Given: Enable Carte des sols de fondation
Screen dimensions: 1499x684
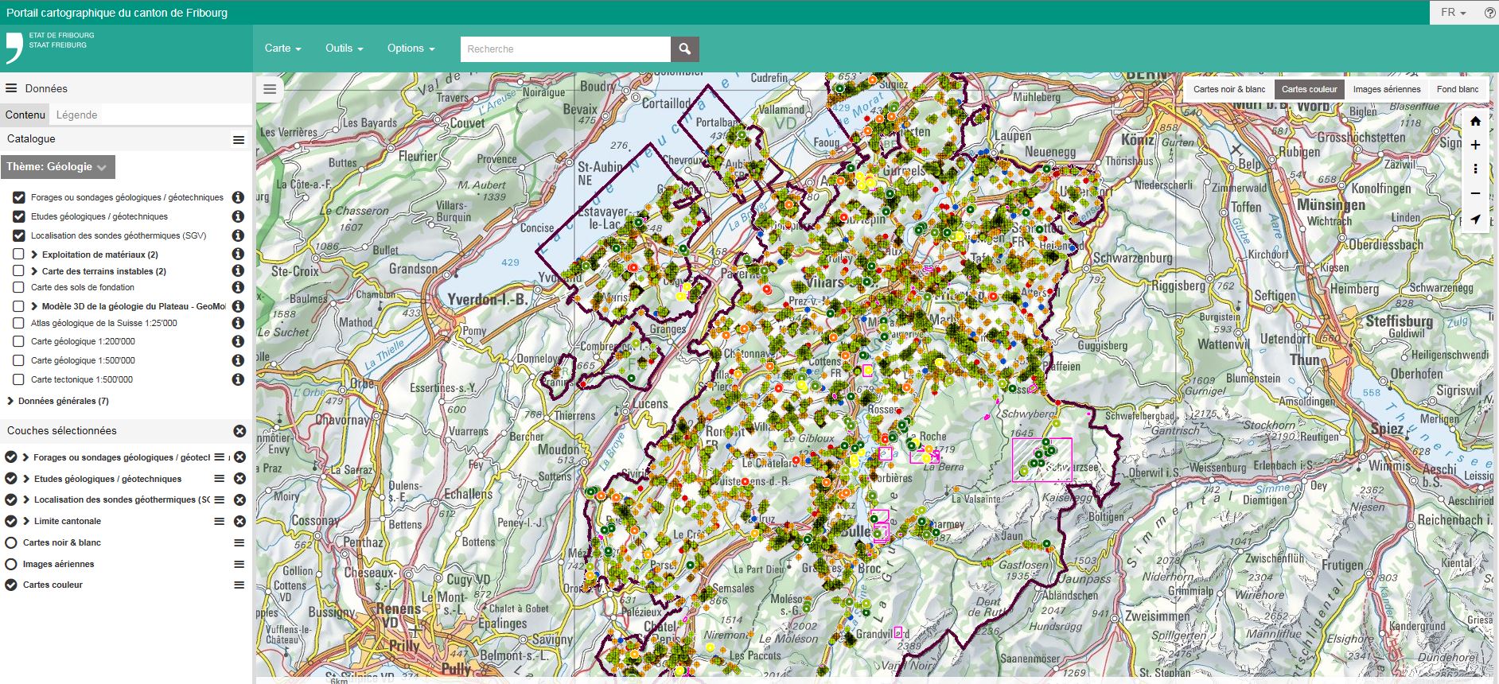Looking at the screenshot, I should coord(19,288).
